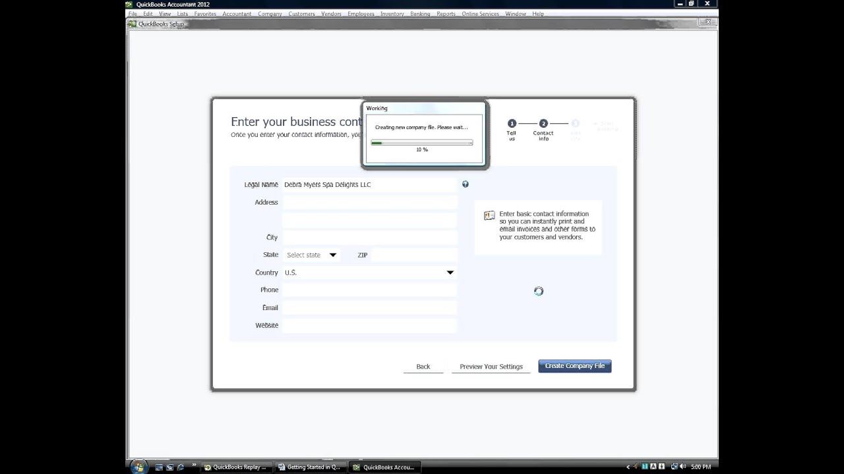Viewport: 844px width, 474px height.
Task: Click the 5:00 PM clock
Action: pos(701,467)
